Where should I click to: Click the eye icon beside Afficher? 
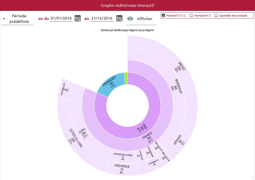coord(130,19)
